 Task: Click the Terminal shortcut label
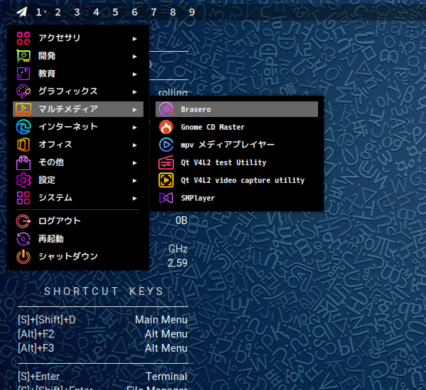click(167, 377)
